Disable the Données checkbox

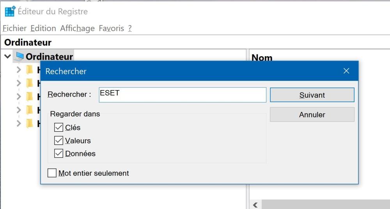(58, 154)
